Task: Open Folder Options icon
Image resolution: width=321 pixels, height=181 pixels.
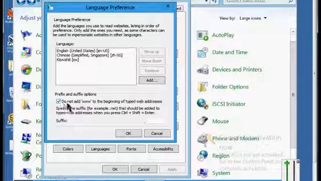Action: coord(203,87)
